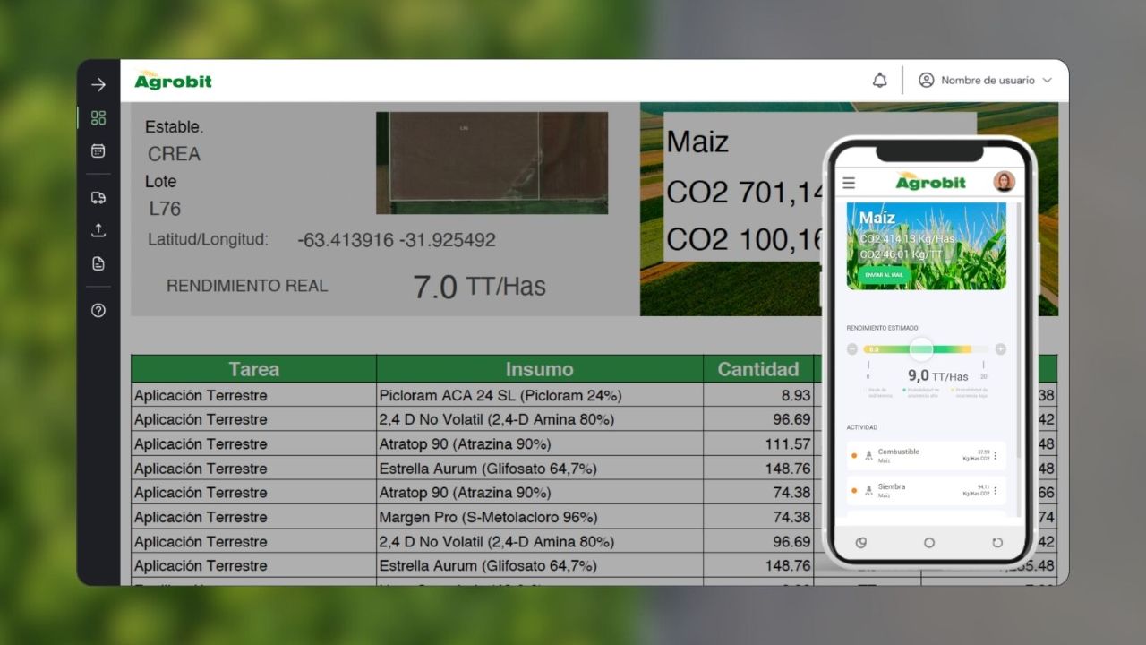The width and height of the screenshot is (1146, 645).
Task: Open options menu for Siembra activity
Action: (x=995, y=491)
